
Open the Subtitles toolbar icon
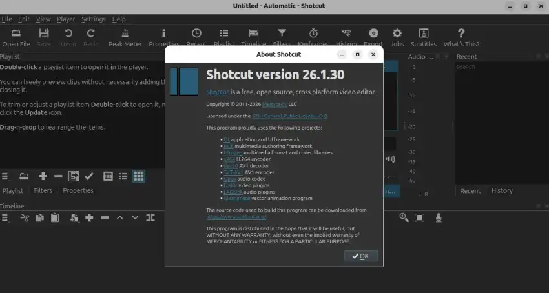[424, 34]
